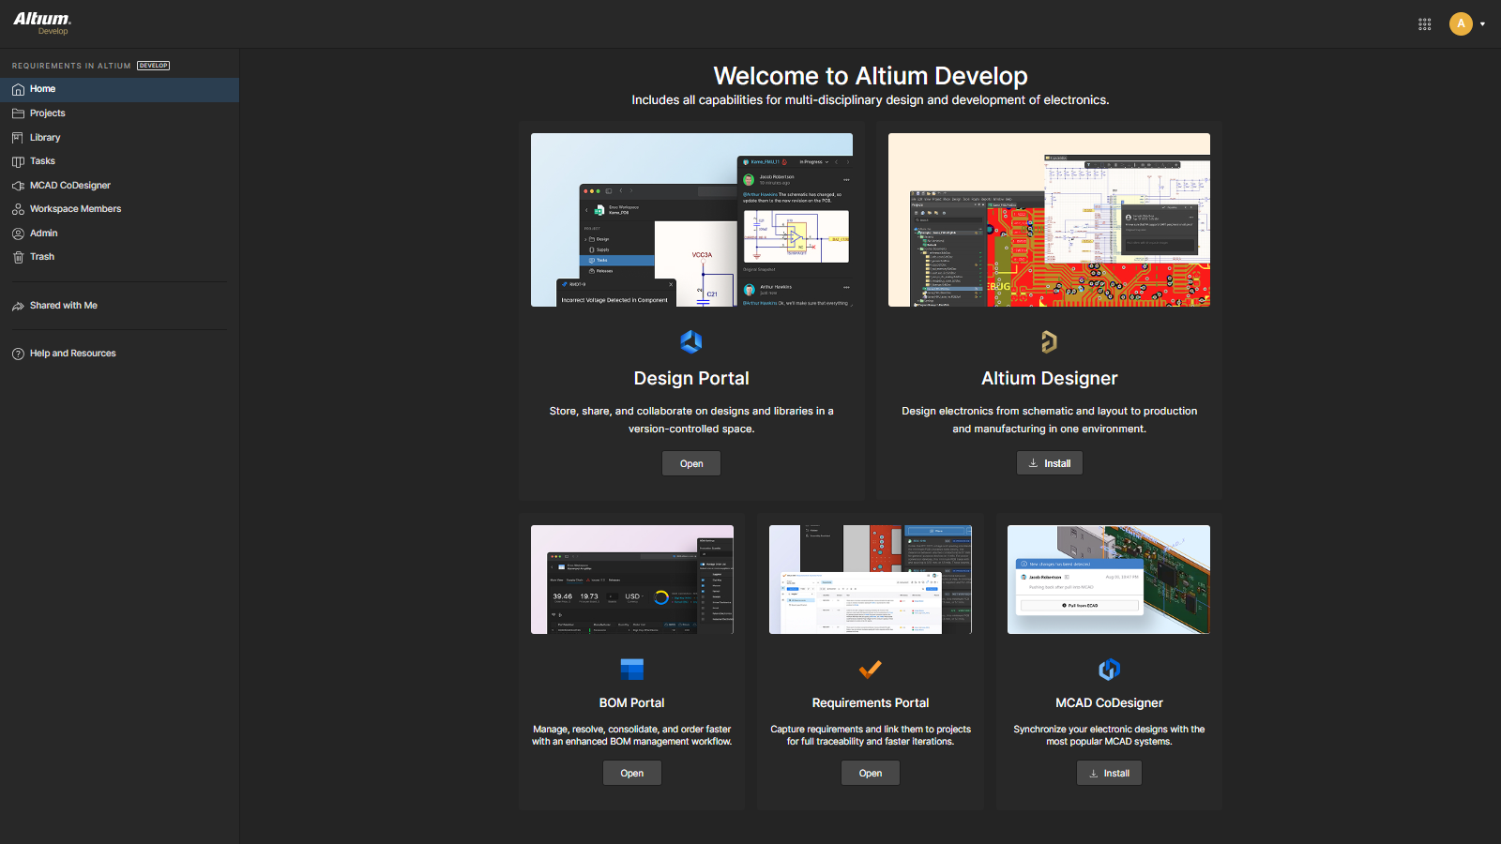
Task: Install MCAD CoDesigner from card
Action: click(1108, 773)
